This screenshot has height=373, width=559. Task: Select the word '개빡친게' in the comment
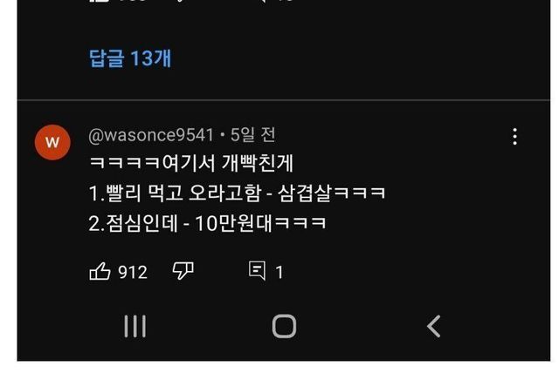pos(257,163)
